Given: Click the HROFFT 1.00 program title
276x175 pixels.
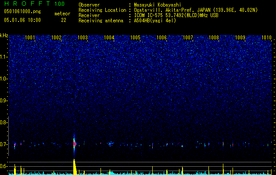Looking at the screenshot, I should [34, 3].
